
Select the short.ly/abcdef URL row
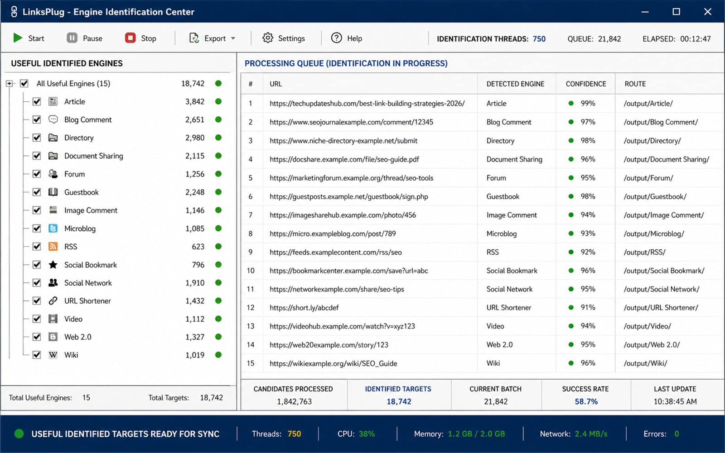click(x=304, y=307)
